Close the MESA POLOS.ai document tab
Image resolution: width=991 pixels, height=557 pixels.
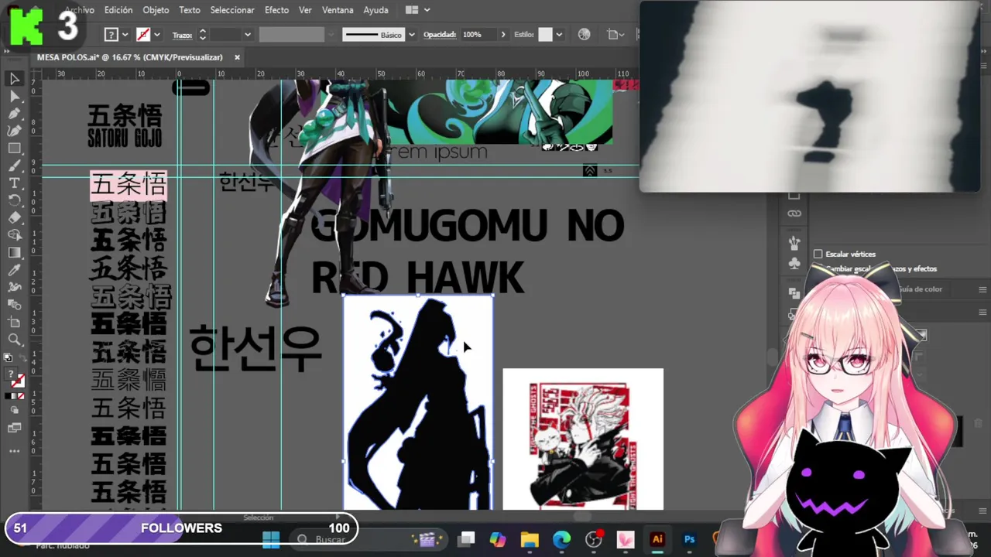click(237, 57)
